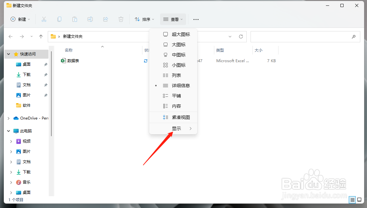
Task: Click the Refresh icon beside the address bar
Action: coord(241,37)
